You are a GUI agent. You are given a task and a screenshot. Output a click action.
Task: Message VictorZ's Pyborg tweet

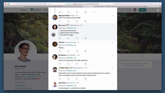tap(85, 51)
